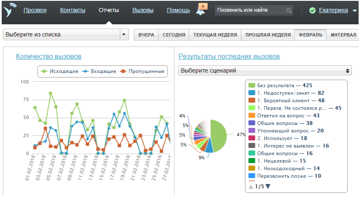Toggle Ответил на вопрос legend entry
Viewport: 359px width, 210px height.
pos(284,116)
